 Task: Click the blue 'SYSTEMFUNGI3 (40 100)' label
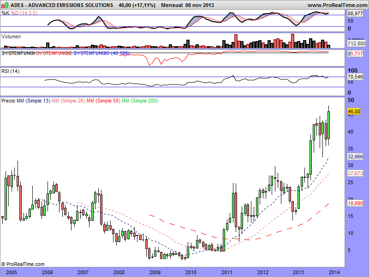pyautogui.click(x=101, y=53)
